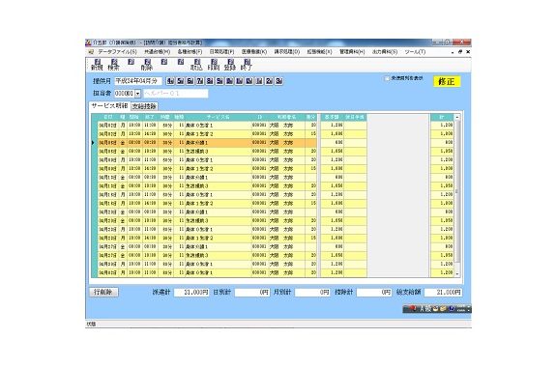This screenshot has height=367, width=556.
Task: Click the F9 登録 register icon
Action: click(x=230, y=65)
